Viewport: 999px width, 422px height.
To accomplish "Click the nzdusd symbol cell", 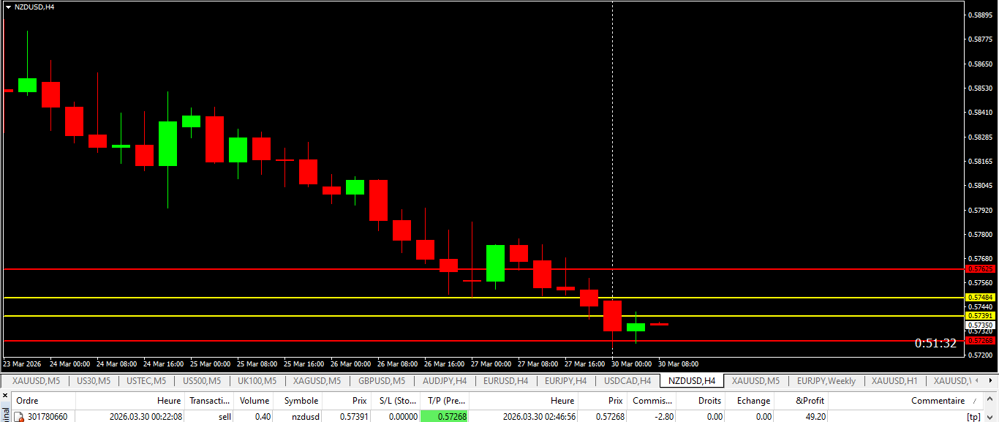I will (x=306, y=417).
